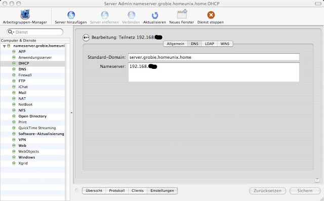Screen dimensions: 324x201
Task: Click the Aktualisieren refresh icon
Action: (x=154, y=15)
